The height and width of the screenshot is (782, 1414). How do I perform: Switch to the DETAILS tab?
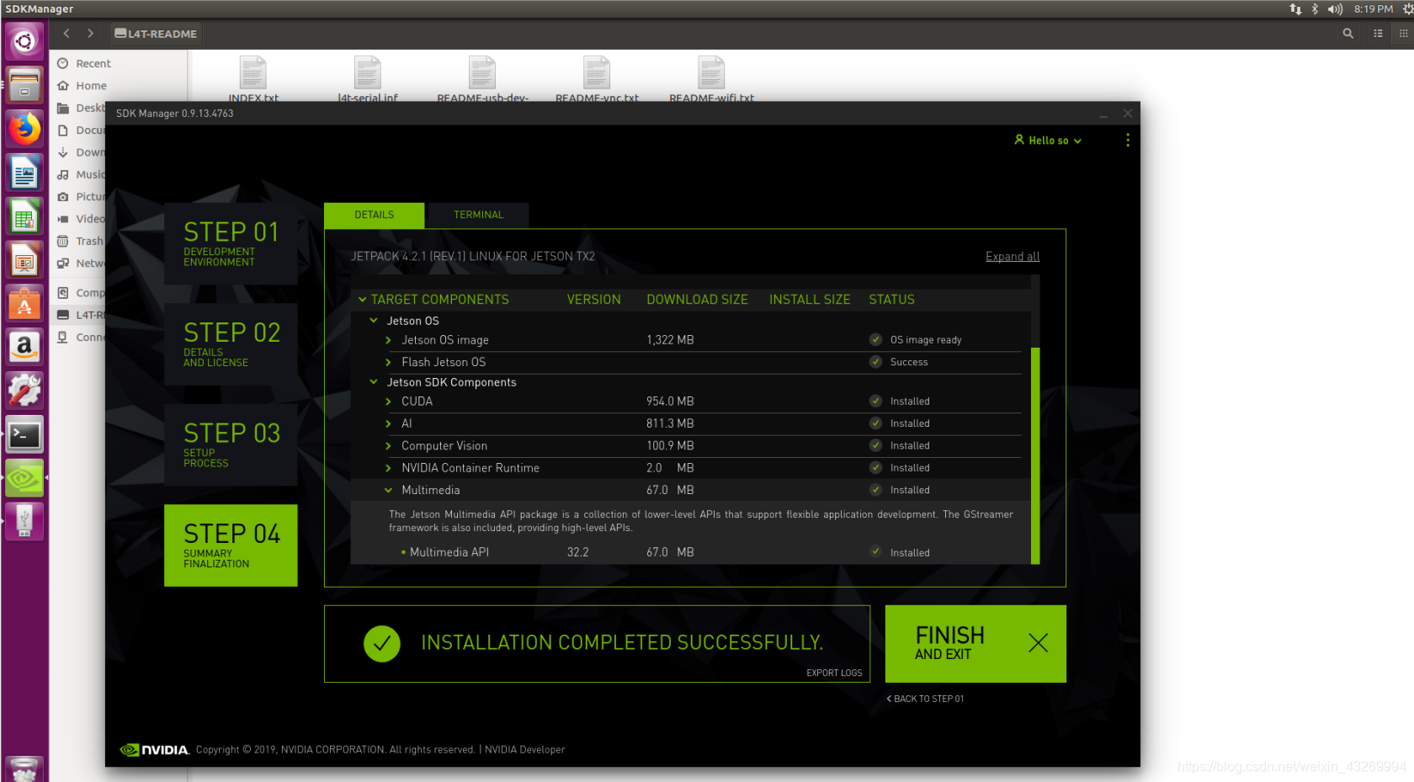[374, 215]
